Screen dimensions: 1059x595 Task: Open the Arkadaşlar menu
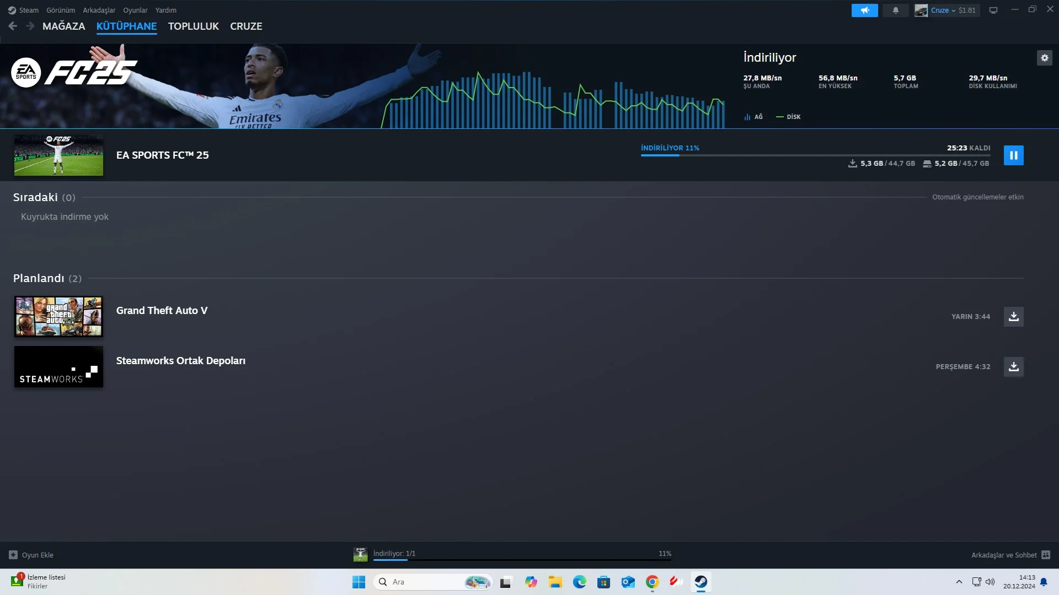[99, 10]
